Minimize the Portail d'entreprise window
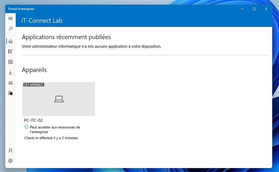The width and height of the screenshot is (279, 172). [242, 9]
